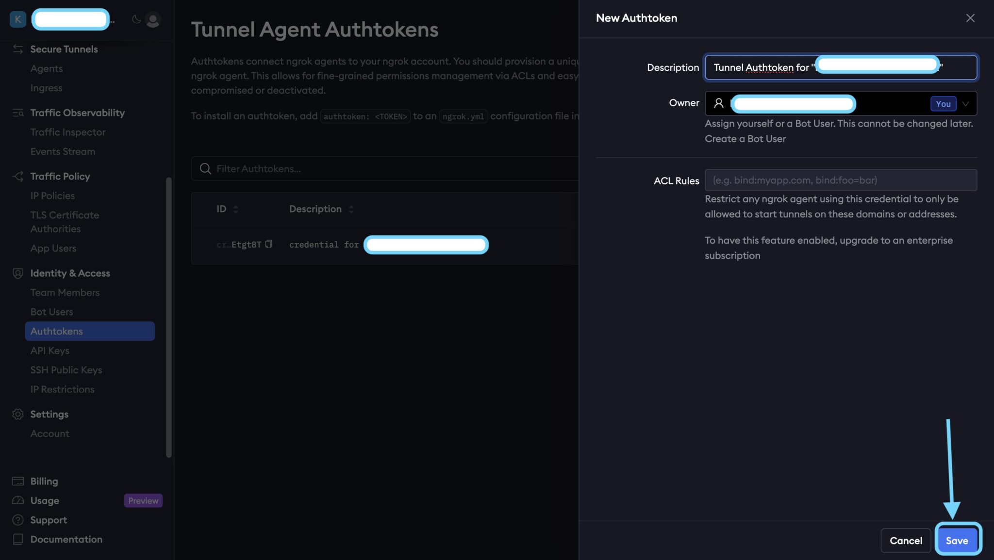Toggle dark mode moon icon
994x560 pixels.
[x=136, y=19]
